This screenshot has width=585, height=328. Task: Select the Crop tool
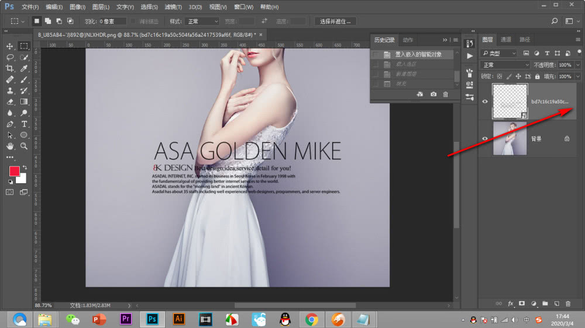point(10,68)
